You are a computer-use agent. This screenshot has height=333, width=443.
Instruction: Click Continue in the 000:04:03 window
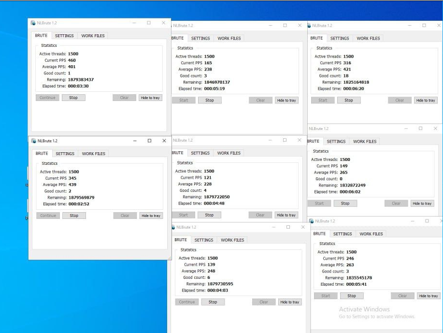coord(187,302)
